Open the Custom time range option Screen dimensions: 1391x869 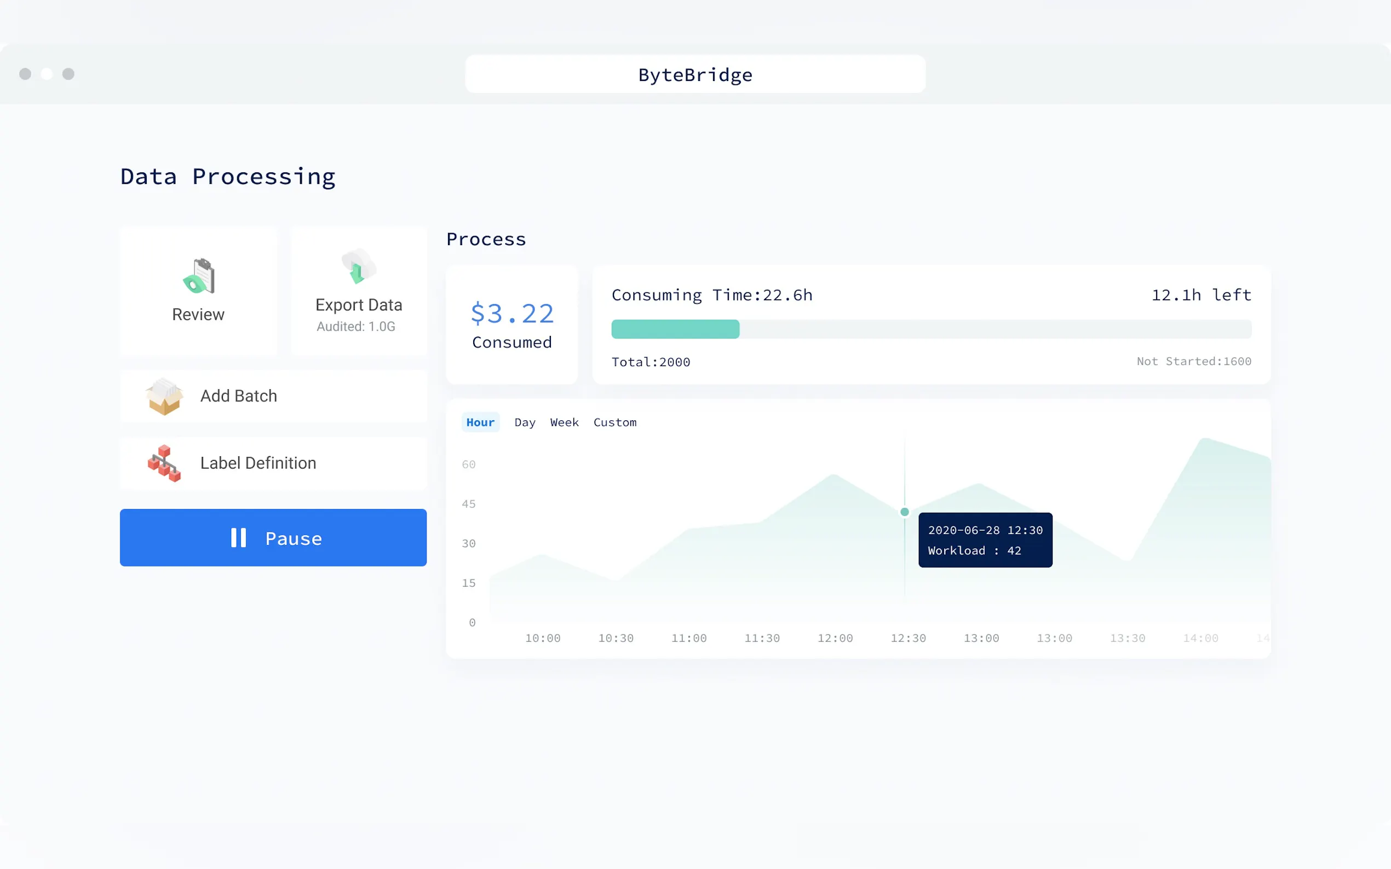pos(614,422)
